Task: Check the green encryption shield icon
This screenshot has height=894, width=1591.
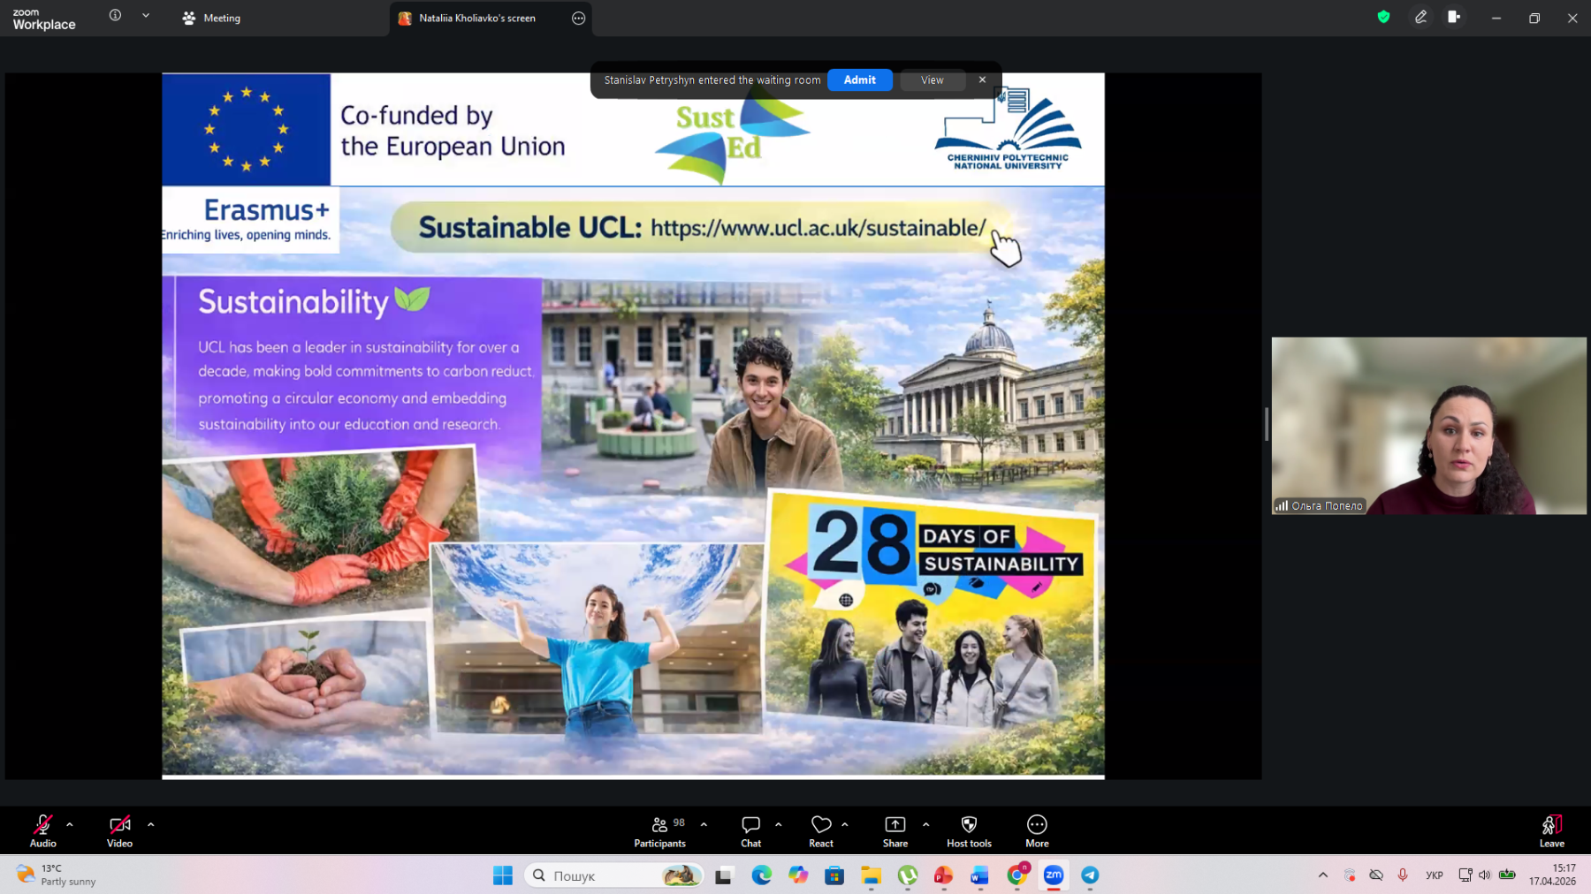Action: [x=1384, y=17]
